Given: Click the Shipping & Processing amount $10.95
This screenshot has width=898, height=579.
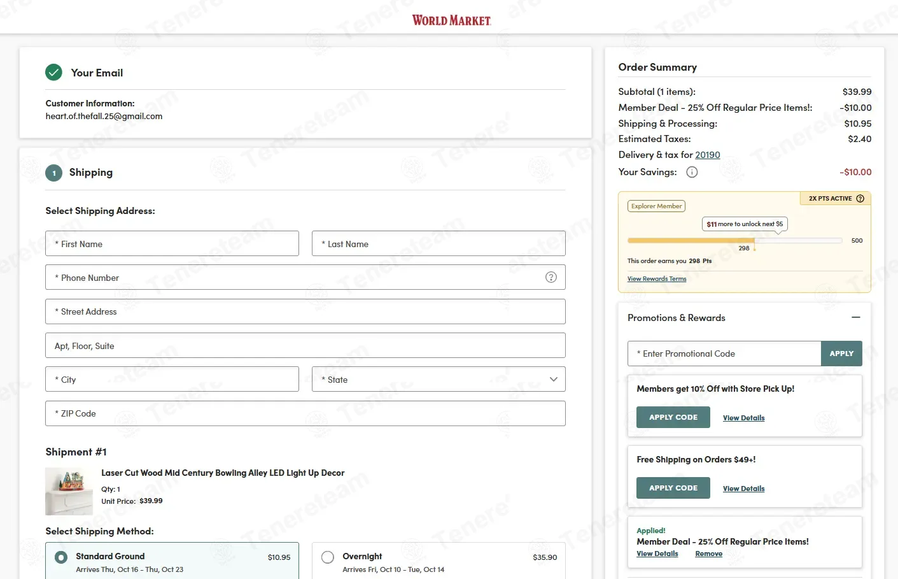Looking at the screenshot, I should (858, 124).
